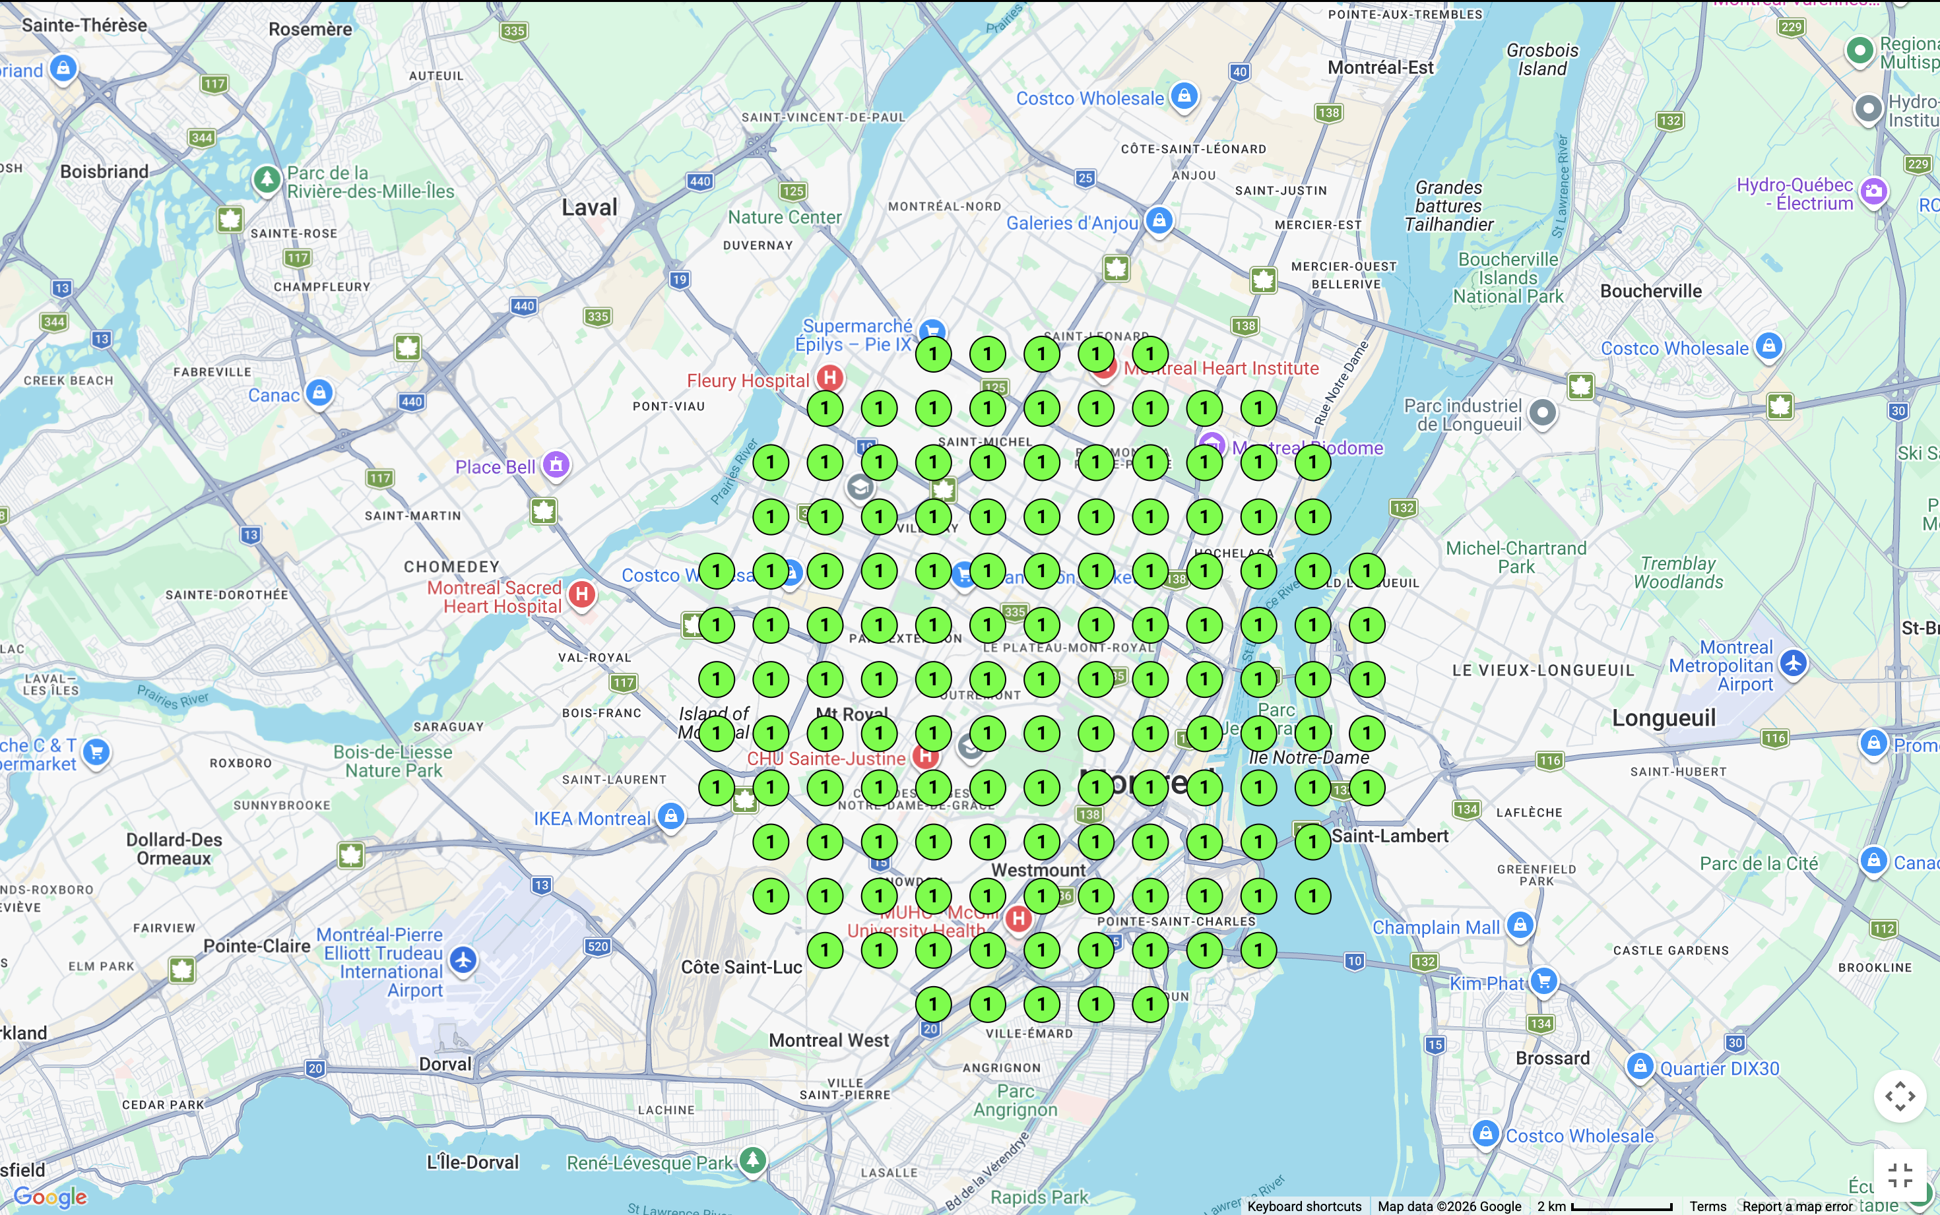
Task: Click the Supermarché Épilys Pie IX cart icon
Action: [932, 331]
